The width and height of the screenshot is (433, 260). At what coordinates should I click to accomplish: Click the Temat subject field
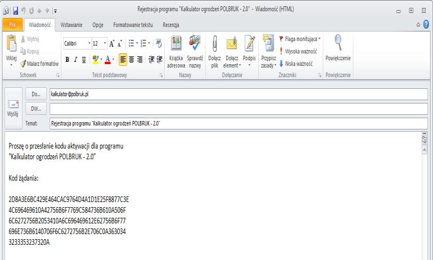(x=238, y=123)
